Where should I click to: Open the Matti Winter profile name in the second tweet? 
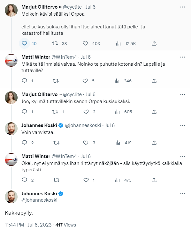pyautogui.click(x=36, y=57)
